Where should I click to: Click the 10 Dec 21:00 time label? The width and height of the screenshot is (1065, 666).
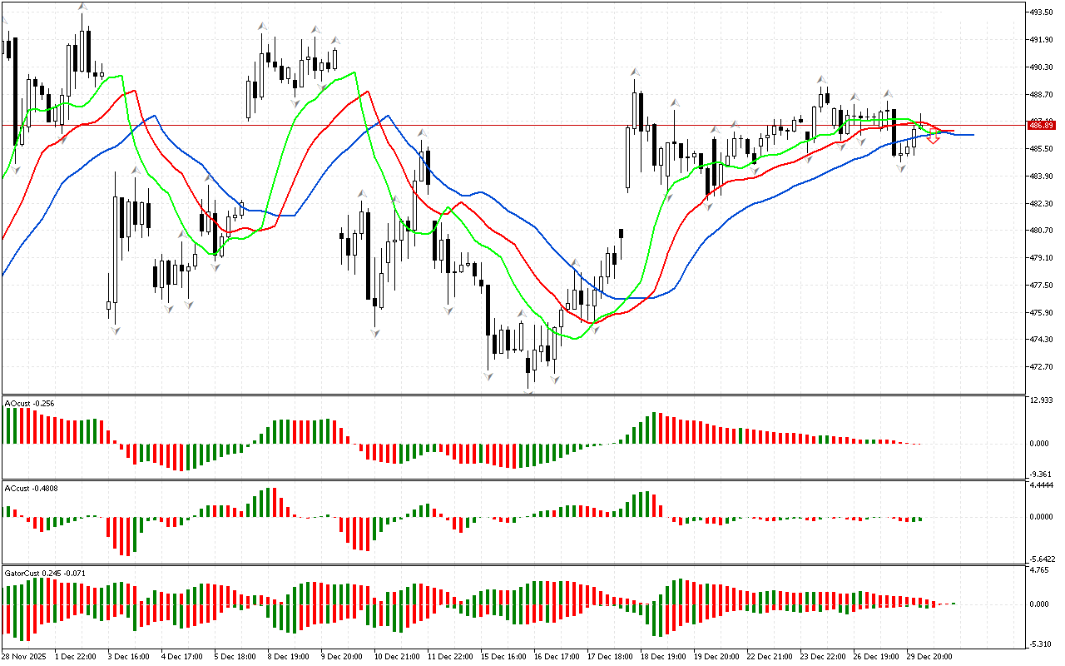(399, 657)
